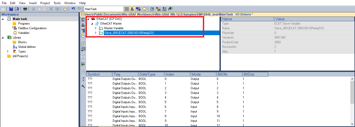Click the home icon in toolbar
355x127 pixels.
(144, 9)
